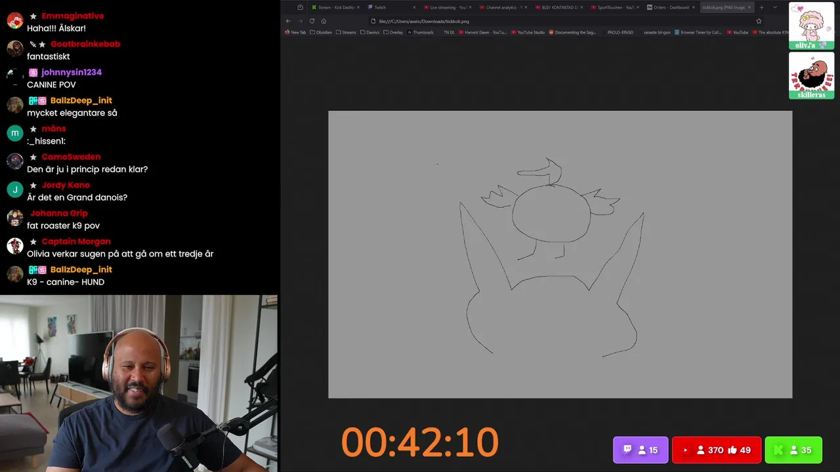Click username johnnysin1234 in chat

click(x=72, y=72)
